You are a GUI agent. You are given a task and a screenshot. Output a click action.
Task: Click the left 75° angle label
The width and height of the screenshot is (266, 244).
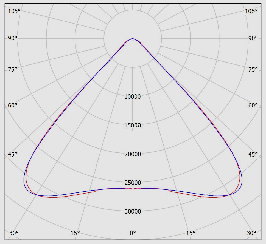[x=13, y=69]
